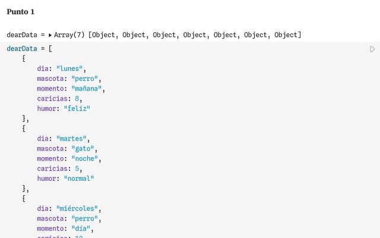Screen dimensions: 380x238
Task: Click the "día" momento value
Action: point(81,228)
